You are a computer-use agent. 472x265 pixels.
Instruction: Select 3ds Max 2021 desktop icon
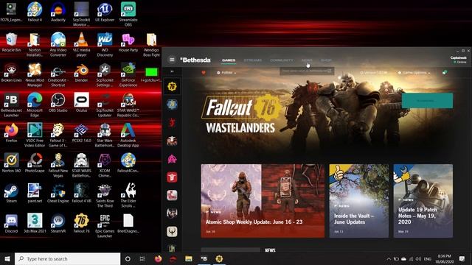[35, 223]
